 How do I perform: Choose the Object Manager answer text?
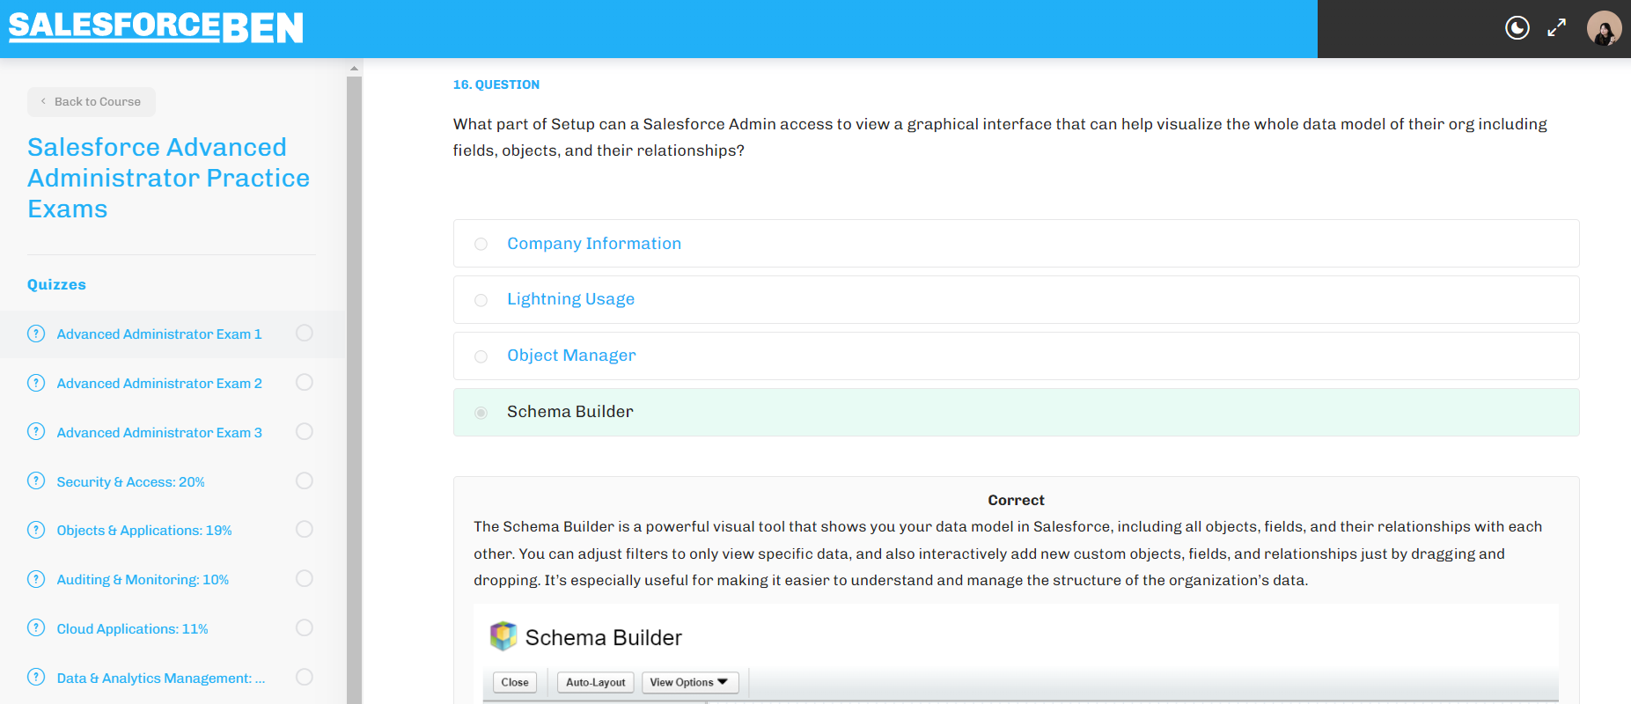pyautogui.click(x=571, y=356)
